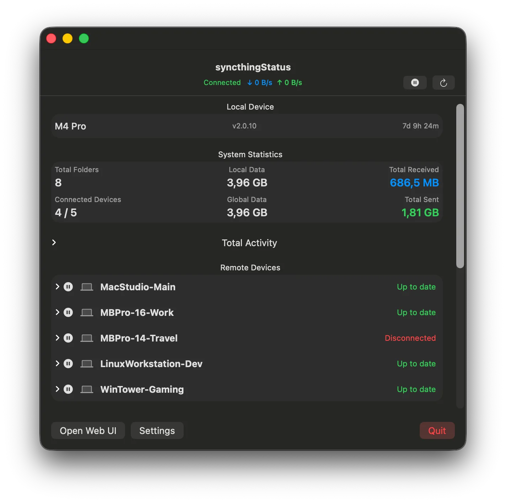Viewport: 506px width, 503px height.
Task: Click the WinTower-Gaming device name
Action: [142, 389]
